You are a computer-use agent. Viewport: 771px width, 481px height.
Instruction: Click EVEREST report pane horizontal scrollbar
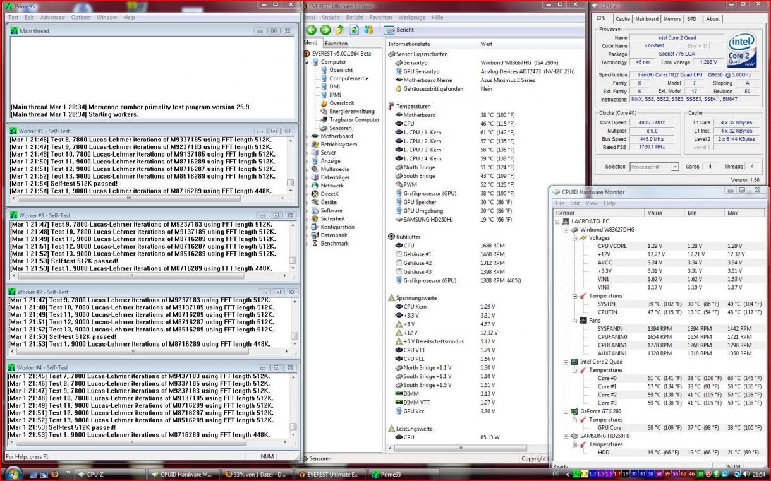[466, 448]
